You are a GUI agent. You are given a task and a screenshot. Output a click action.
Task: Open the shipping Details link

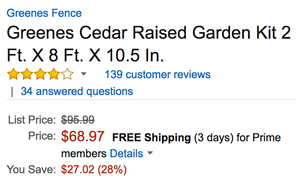click(x=126, y=153)
